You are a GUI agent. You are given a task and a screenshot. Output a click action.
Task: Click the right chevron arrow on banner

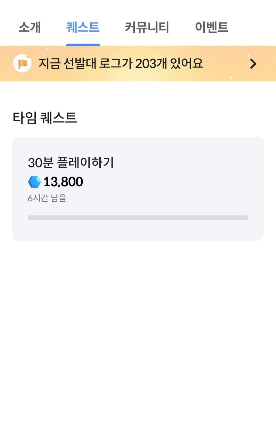(253, 64)
